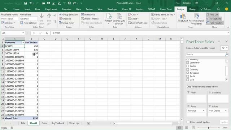This screenshot has height=130, width=231.
Task: Switch to the Design ribbon tab
Action: pos(193,9)
